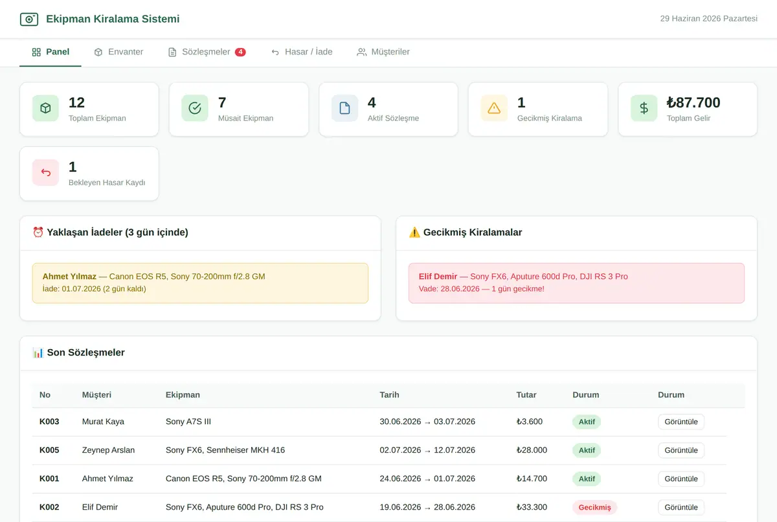Click the Tutar column header
777x522 pixels.
pos(526,394)
